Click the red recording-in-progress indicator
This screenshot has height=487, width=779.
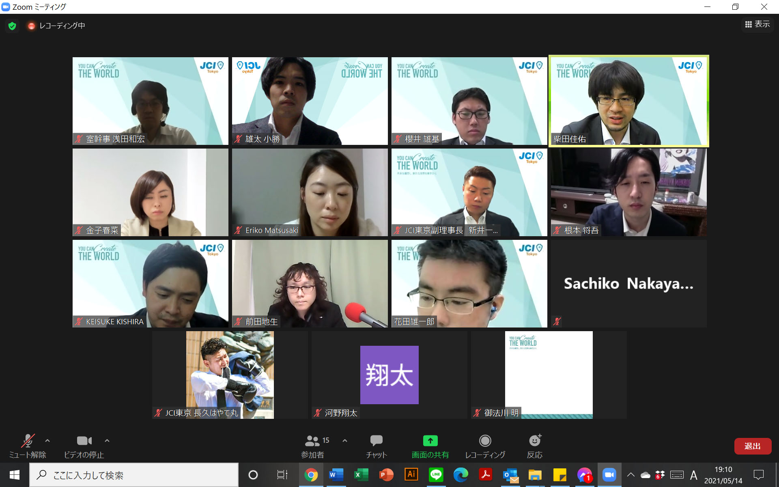pos(31,26)
